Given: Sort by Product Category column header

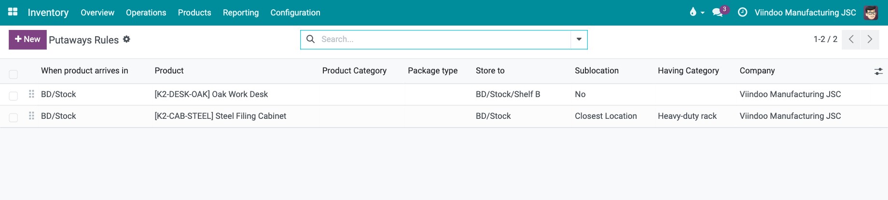Looking at the screenshot, I should (354, 71).
